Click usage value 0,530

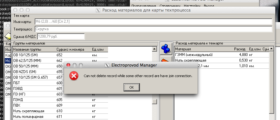243,60
